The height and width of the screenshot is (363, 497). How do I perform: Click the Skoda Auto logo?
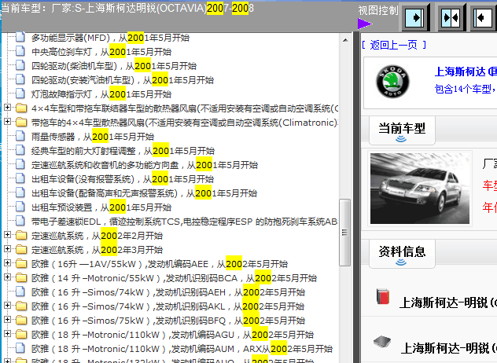(392, 82)
